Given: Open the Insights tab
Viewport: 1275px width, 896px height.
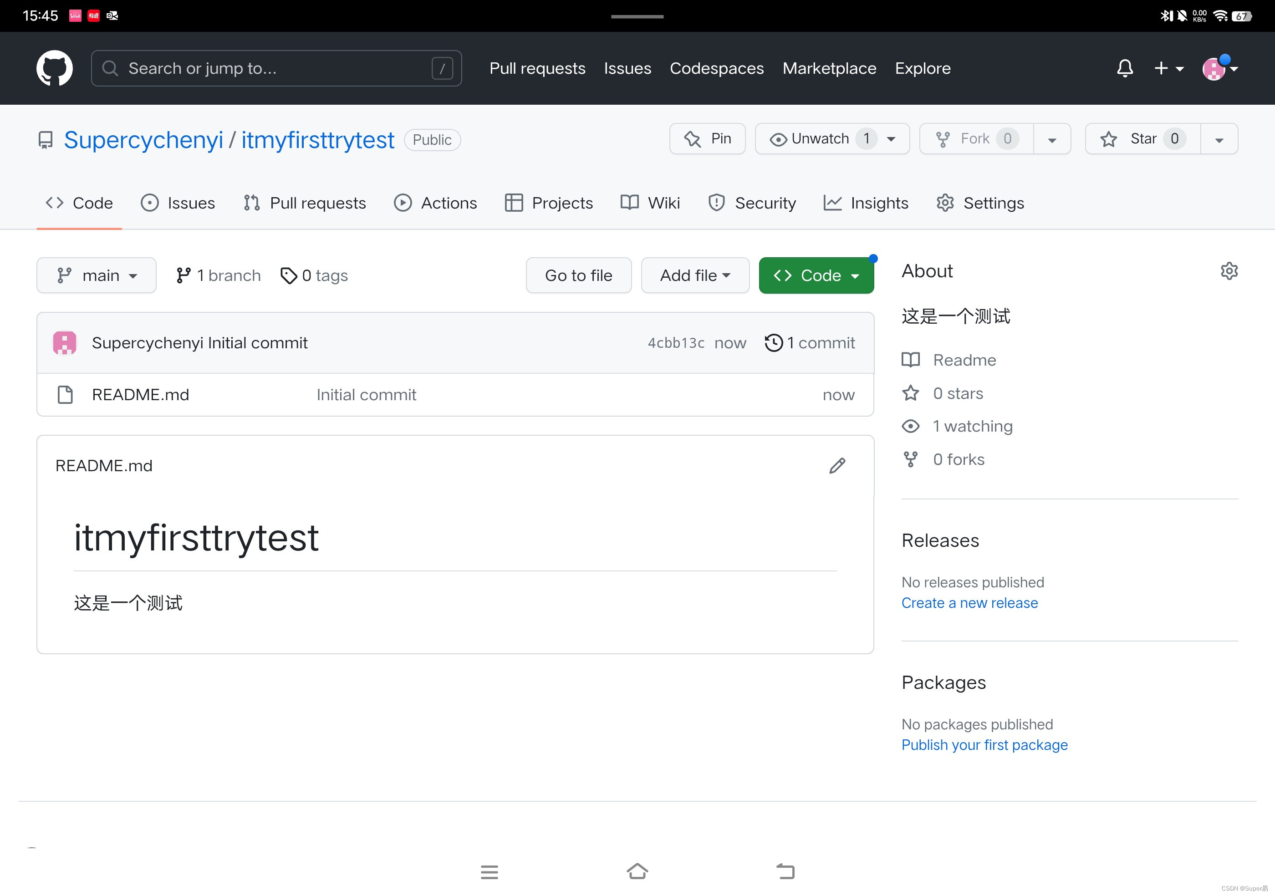Looking at the screenshot, I should [x=866, y=203].
